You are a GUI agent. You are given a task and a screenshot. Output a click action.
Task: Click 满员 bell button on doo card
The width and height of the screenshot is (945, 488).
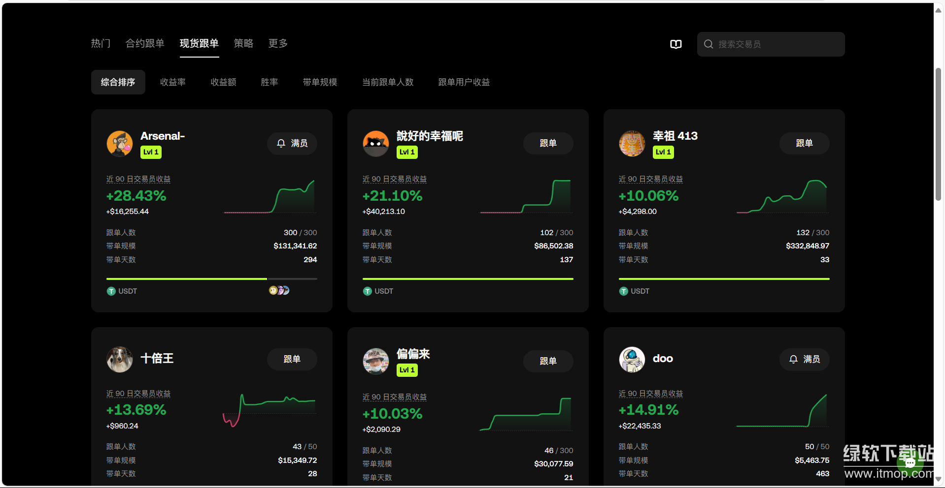point(804,359)
